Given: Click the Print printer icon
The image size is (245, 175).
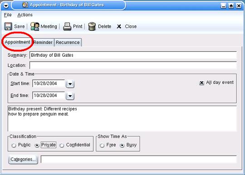Looking at the screenshot, I should click(x=67, y=26).
